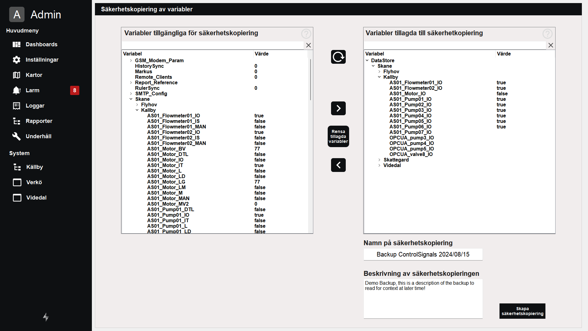Collapse the Kallby node in added variables

pos(379,77)
